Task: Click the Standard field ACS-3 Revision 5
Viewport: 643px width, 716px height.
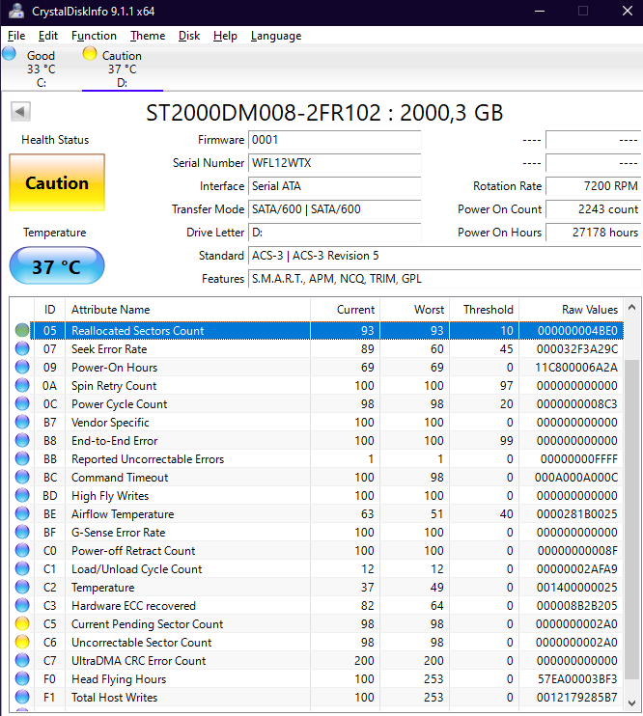Action: (x=445, y=256)
